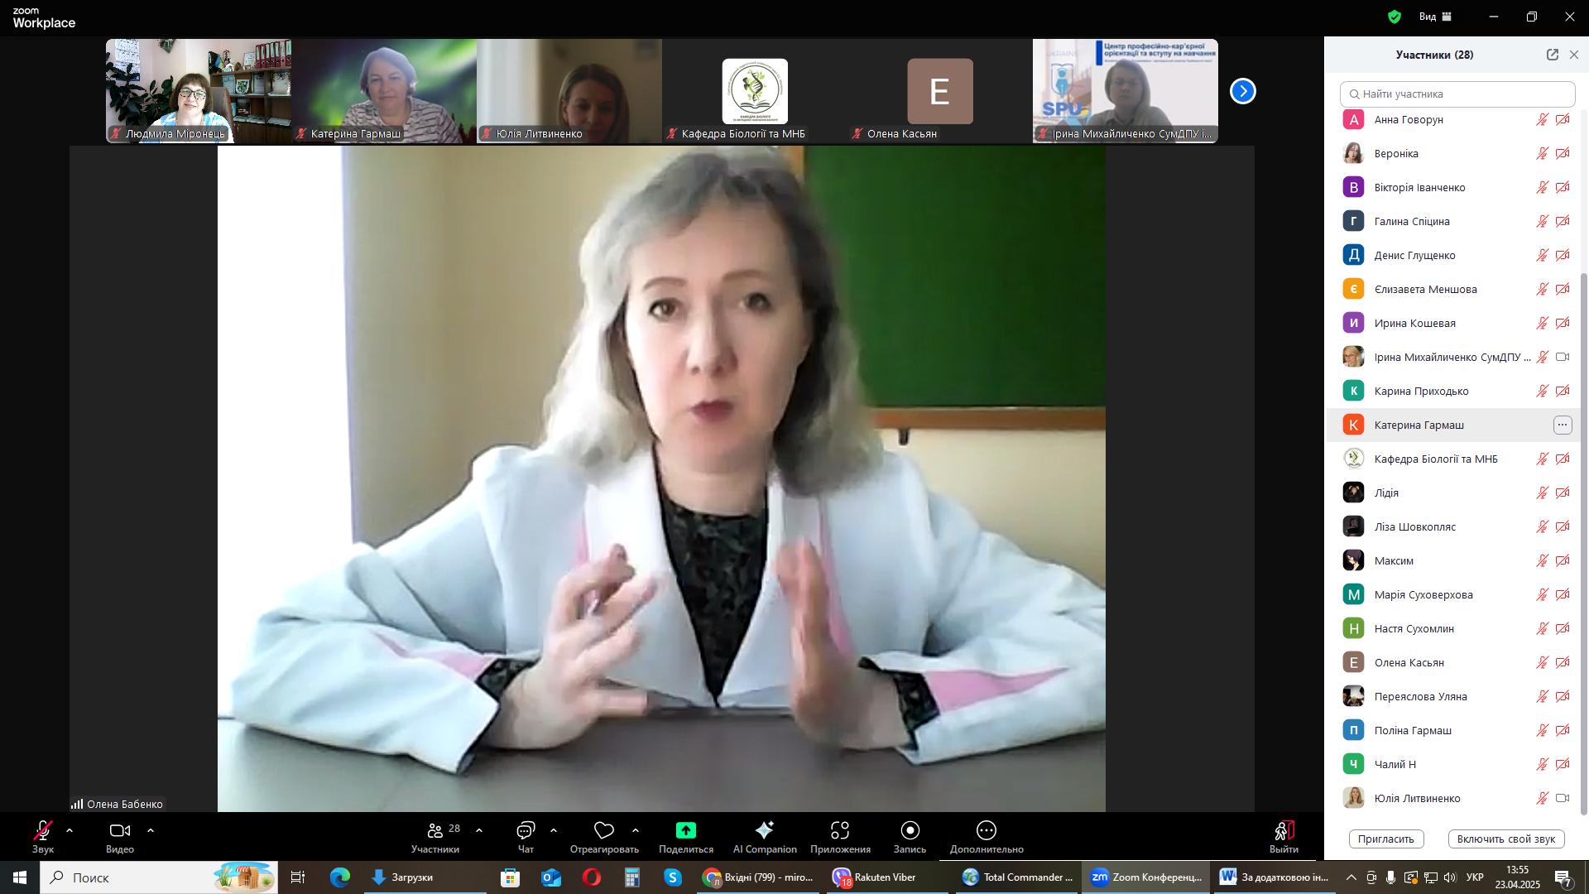
Task: Click the participant search field
Action: pyautogui.click(x=1457, y=94)
